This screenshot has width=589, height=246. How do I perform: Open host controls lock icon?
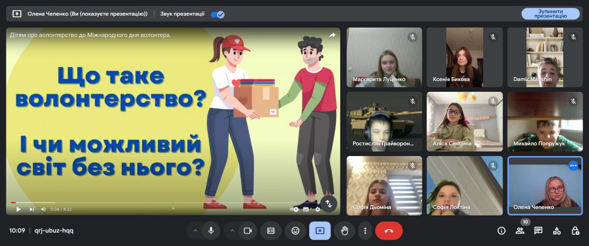575,231
